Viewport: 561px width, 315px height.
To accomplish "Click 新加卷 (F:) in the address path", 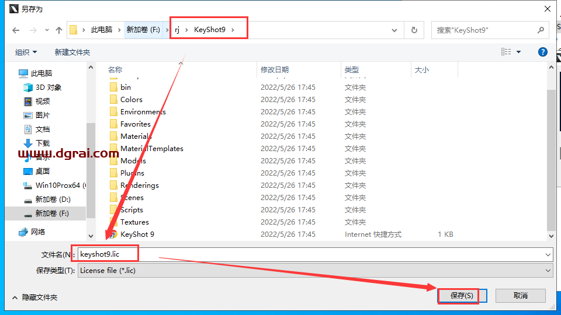I will pyautogui.click(x=143, y=30).
